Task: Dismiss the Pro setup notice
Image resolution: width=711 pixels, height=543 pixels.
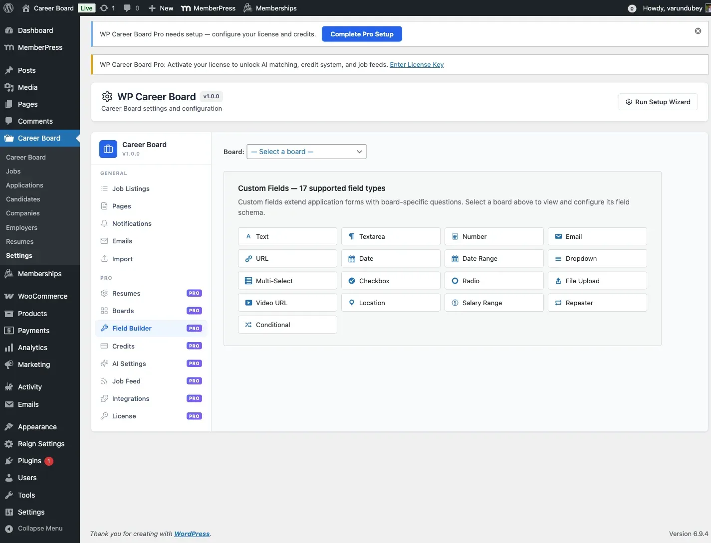Action: (x=698, y=31)
